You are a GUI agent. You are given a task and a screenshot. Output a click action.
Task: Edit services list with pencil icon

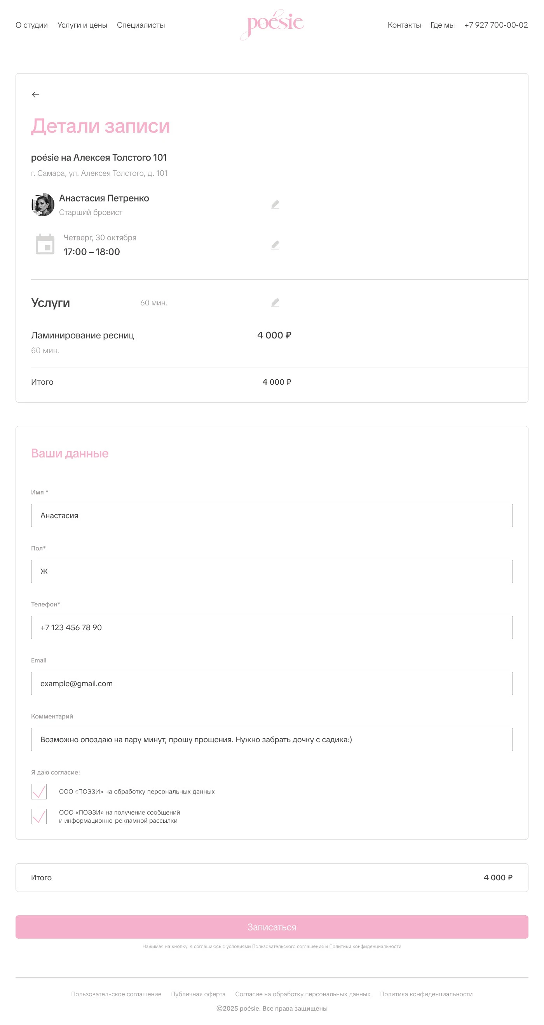(275, 302)
